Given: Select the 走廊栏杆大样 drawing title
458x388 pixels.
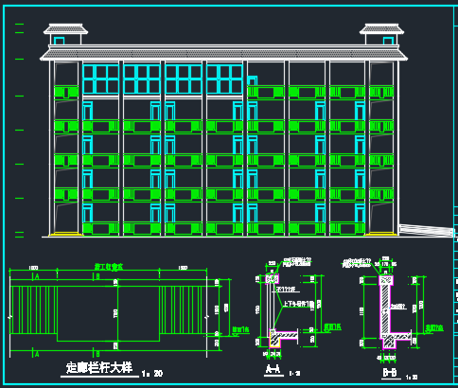Looking at the screenshot, I should [x=99, y=368].
